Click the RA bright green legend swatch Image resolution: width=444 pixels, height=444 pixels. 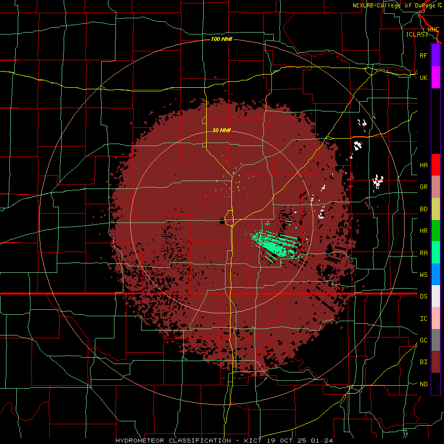[x=436, y=253]
